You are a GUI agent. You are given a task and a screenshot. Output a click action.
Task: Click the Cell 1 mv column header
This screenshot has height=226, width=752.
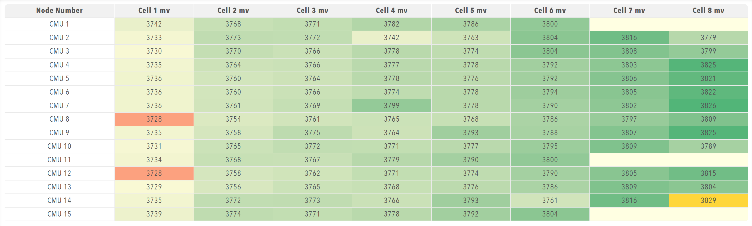coord(154,11)
